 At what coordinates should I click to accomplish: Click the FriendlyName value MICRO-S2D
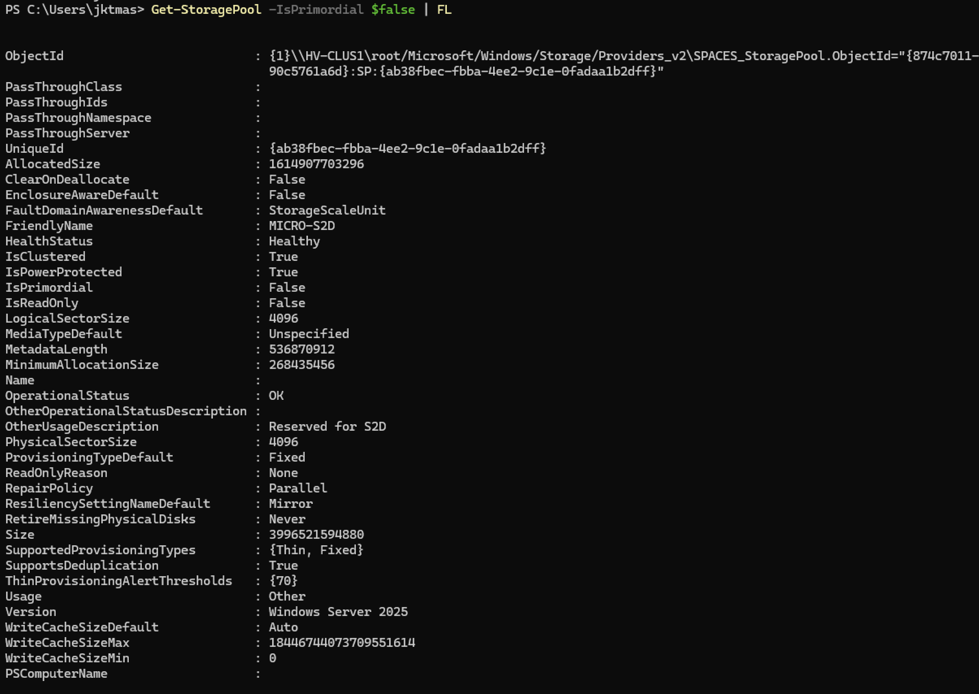point(301,226)
